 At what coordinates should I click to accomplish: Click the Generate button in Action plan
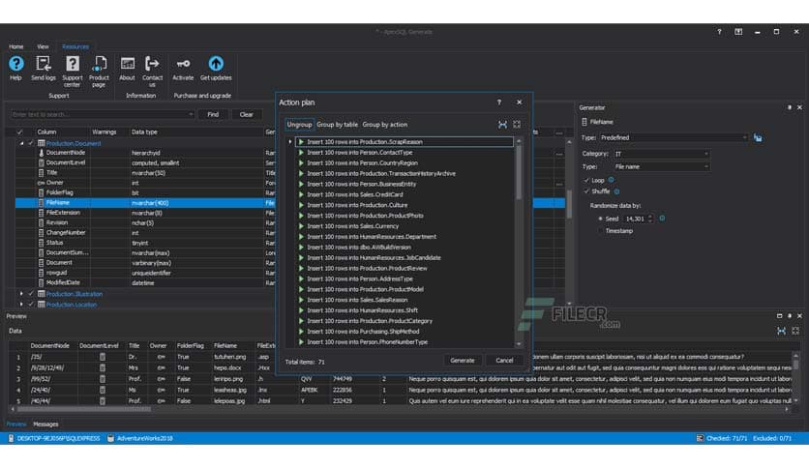pyautogui.click(x=463, y=361)
